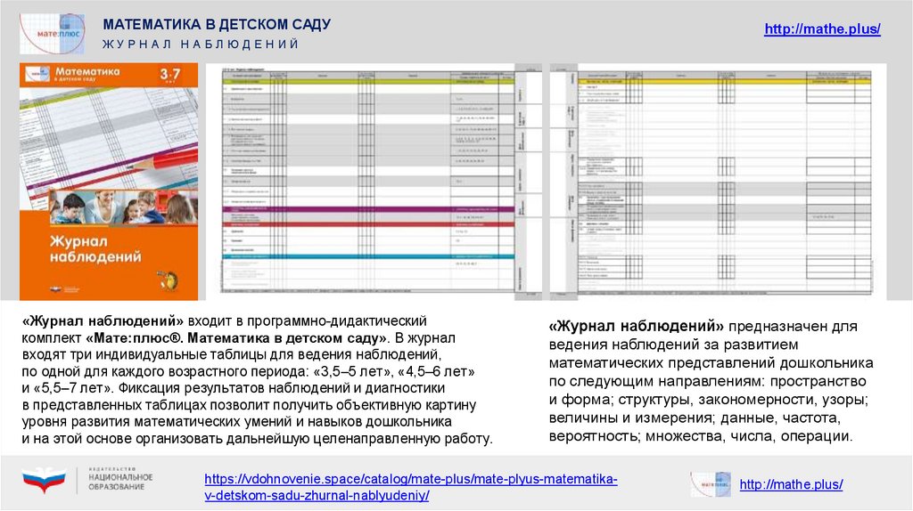This screenshot has height=511, width=913.
Task: Open the right observation table page image
Action: point(718,182)
